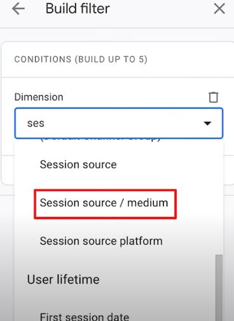Collapse the Dimension dropdown arrow
Screen dimensions: 234x321
coord(207,123)
